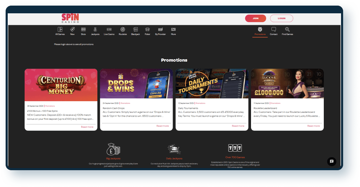Click the LOGIN button

[282, 18]
